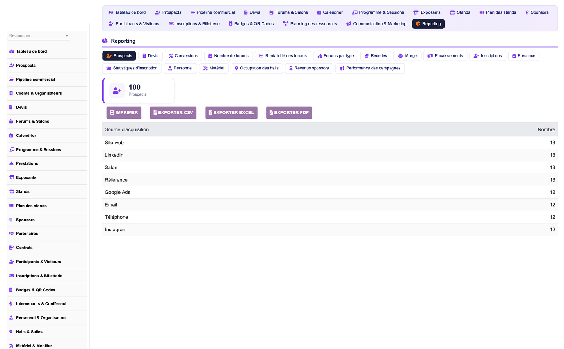Click the Sponsors award icon in sidebar

pyautogui.click(x=11, y=220)
